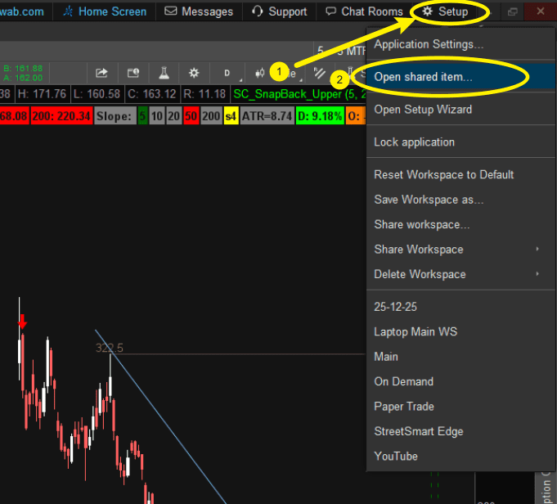
Task: Open Chat Rooms from the top bar
Action: coord(364,11)
